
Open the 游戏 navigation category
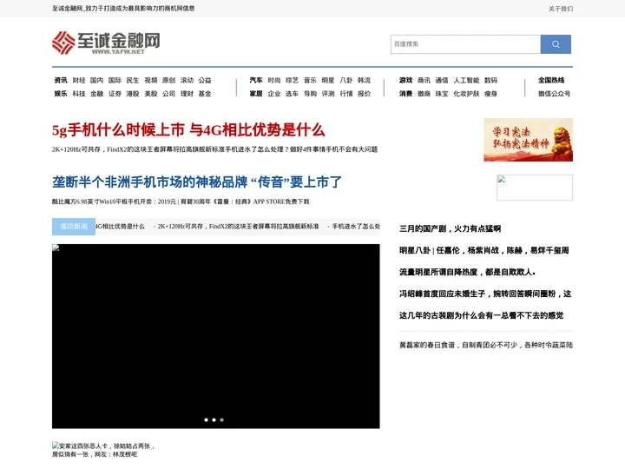[x=405, y=80]
